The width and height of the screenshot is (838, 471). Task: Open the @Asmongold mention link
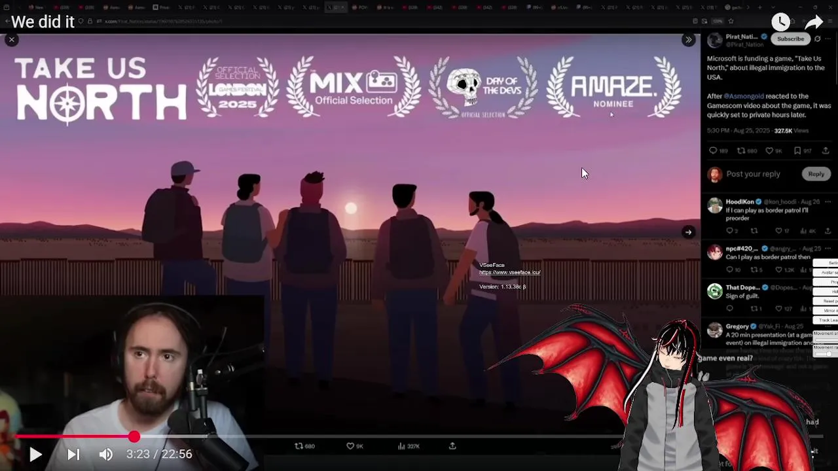point(743,96)
